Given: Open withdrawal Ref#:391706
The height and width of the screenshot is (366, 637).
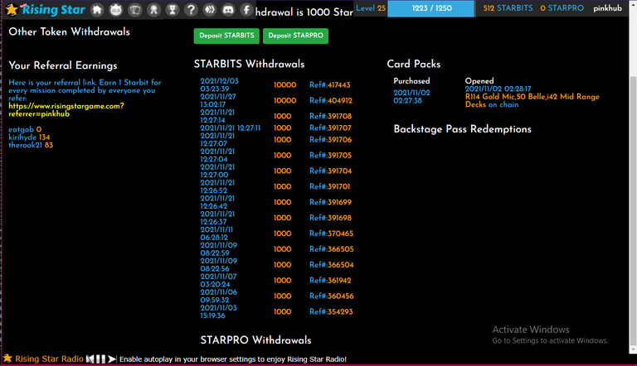Looking at the screenshot, I should pos(330,140).
